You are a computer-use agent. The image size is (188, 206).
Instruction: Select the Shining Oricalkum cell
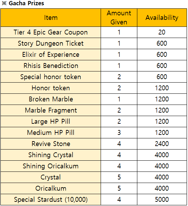tap(51, 166)
